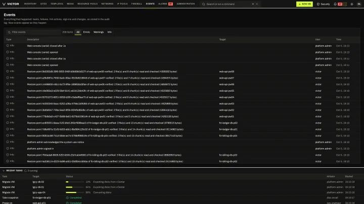Sort by the events Target column header
This screenshot has height=204, width=364.
[x=222, y=40]
